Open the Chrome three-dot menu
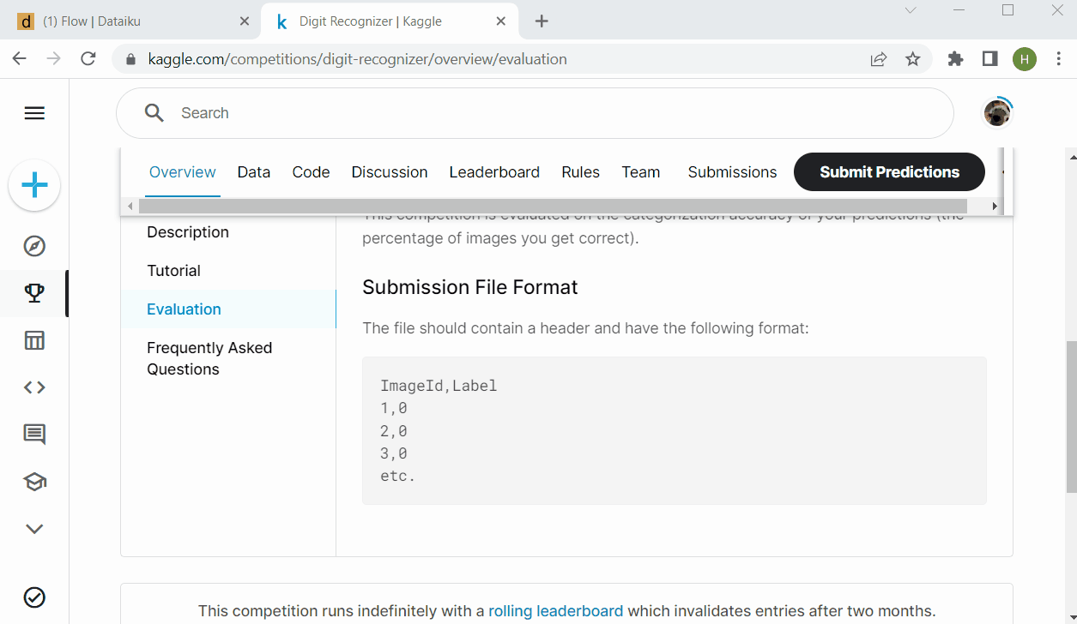The height and width of the screenshot is (624, 1077). click(1058, 59)
